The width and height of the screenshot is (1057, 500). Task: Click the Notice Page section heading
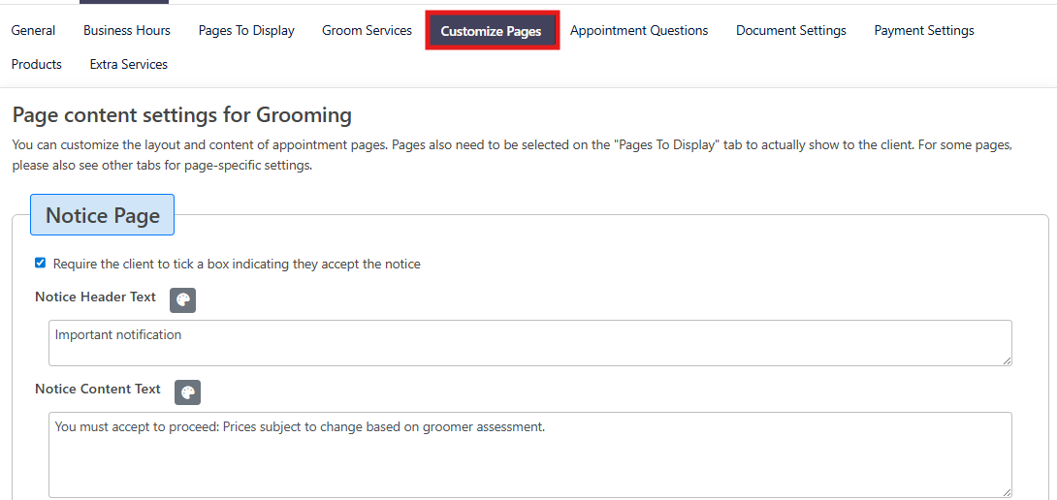pyautogui.click(x=102, y=215)
